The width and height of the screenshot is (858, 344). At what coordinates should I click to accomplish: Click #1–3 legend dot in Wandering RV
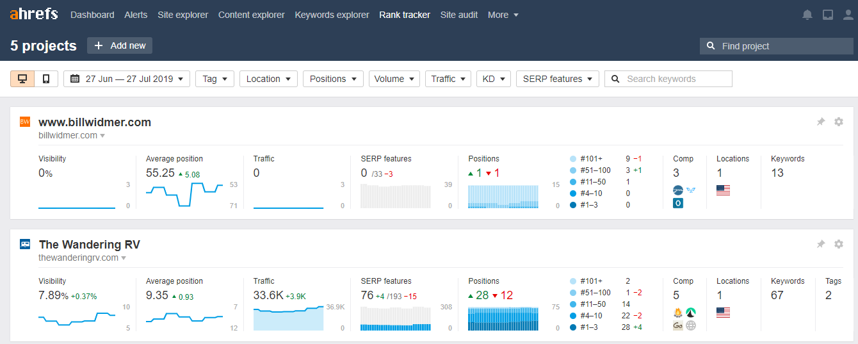(x=572, y=327)
